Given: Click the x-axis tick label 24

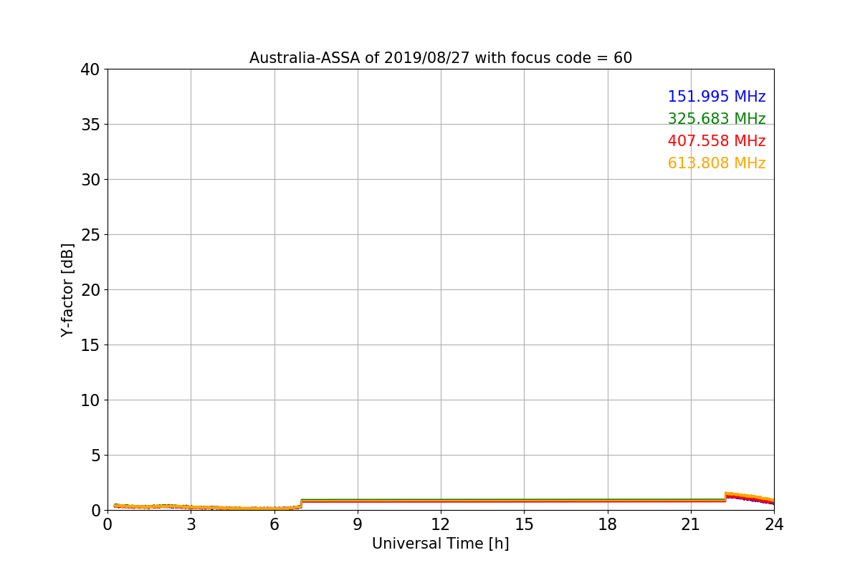Looking at the screenshot, I should (774, 524).
